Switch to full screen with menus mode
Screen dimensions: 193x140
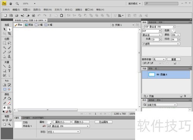click(7, 120)
